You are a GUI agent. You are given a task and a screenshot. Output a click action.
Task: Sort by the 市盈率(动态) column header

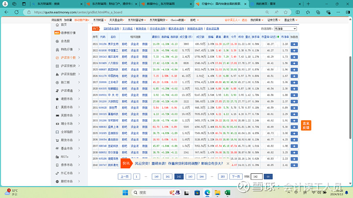pos(270,37)
